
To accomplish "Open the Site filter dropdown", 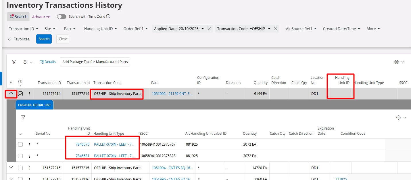I will [50, 29].
